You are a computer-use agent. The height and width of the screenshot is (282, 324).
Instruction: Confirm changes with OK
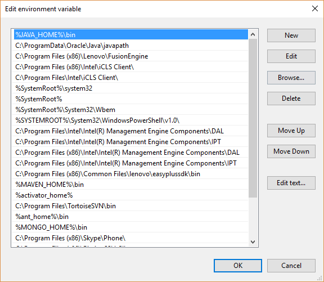pos(238,266)
